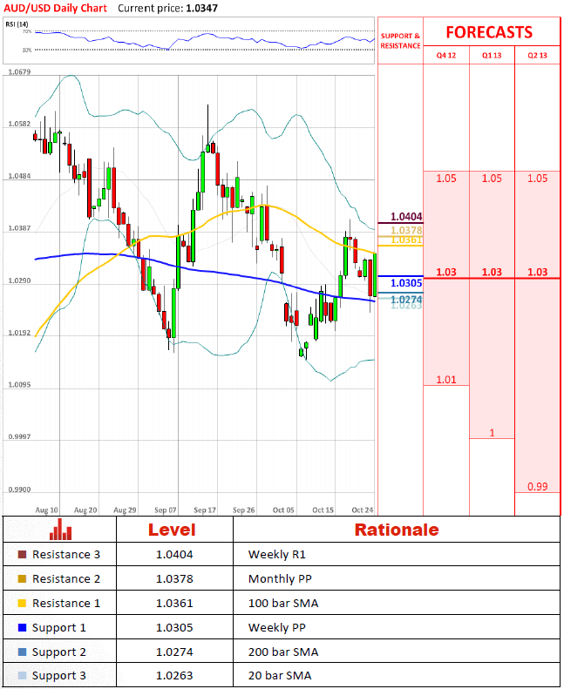Click the Resistance 1 yellow square marker
This screenshot has height=689, width=564.
click(22, 603)
